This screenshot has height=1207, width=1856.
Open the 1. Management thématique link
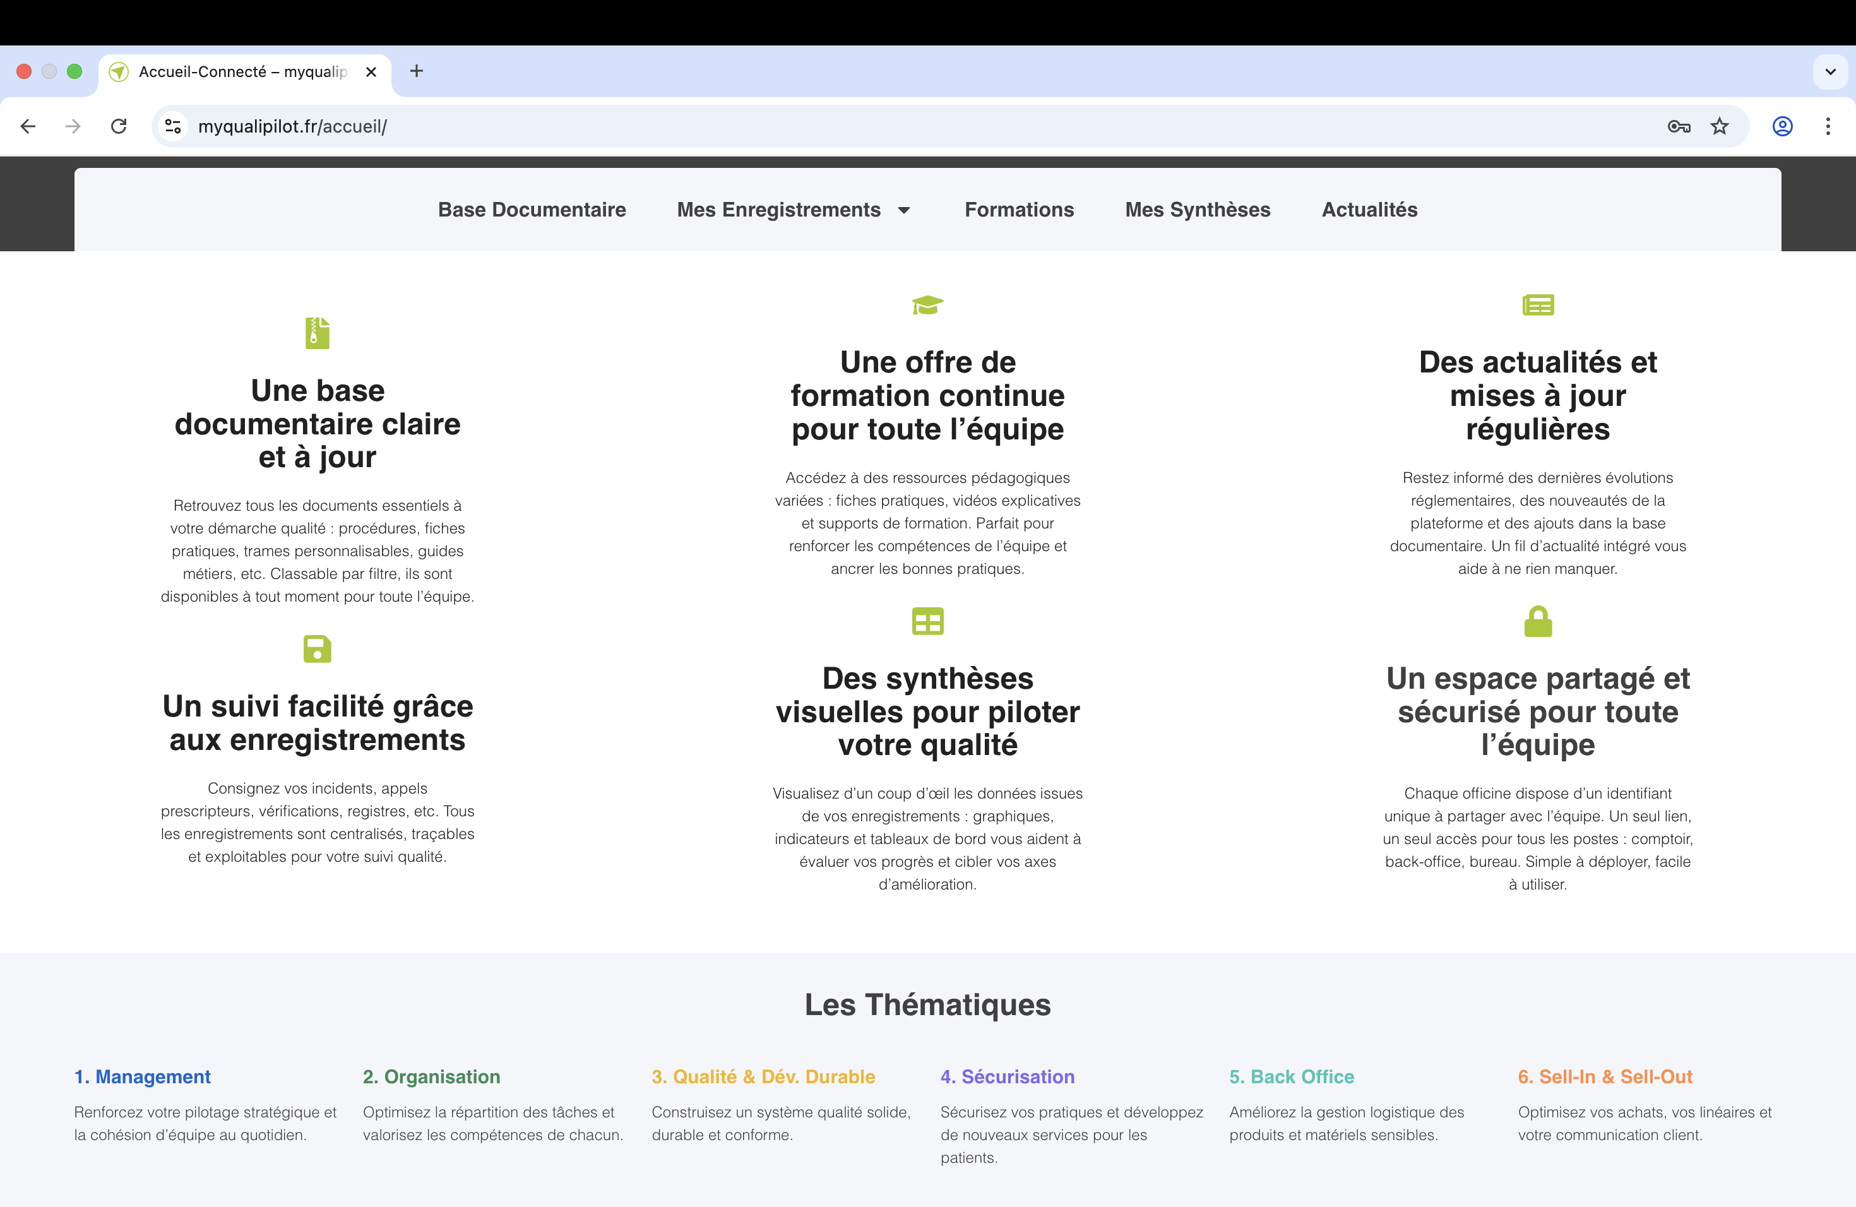point(142,1077)
